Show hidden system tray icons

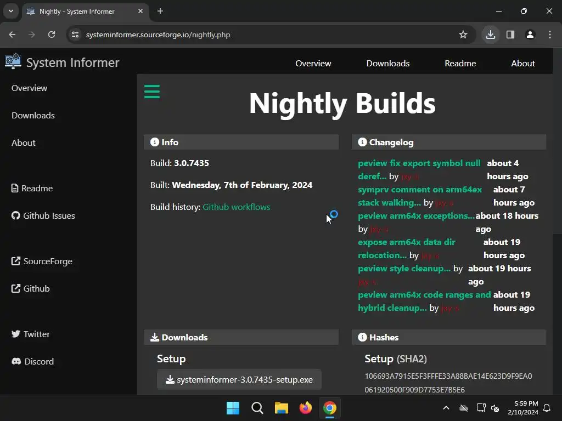point(446,408)
